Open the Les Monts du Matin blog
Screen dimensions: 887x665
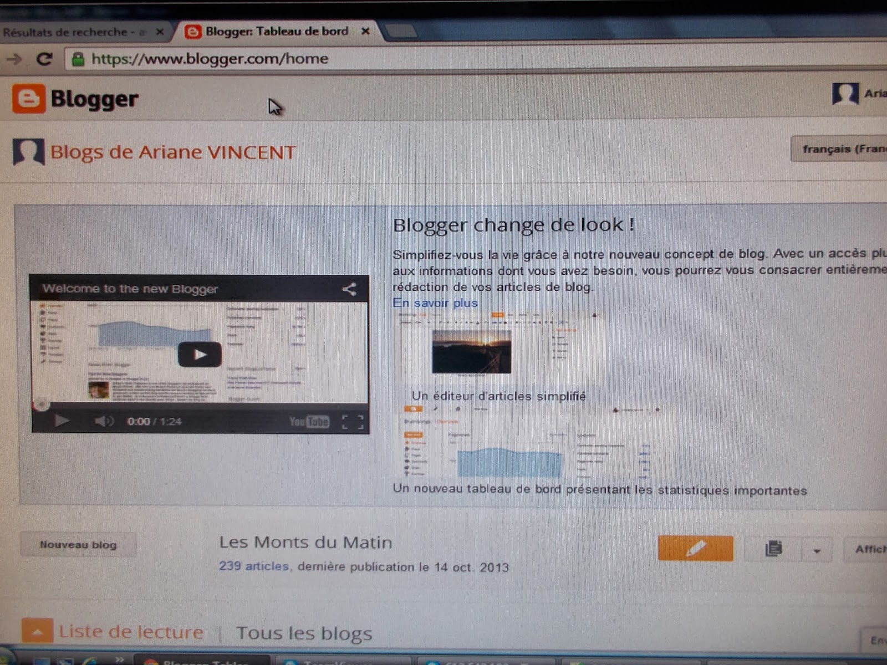(x=305, y=542)
